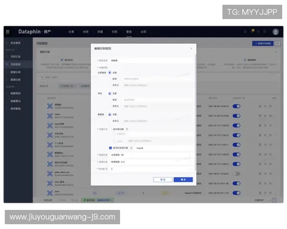
Task: Click the user avatar in top bar
Action: tap(276, 31)
